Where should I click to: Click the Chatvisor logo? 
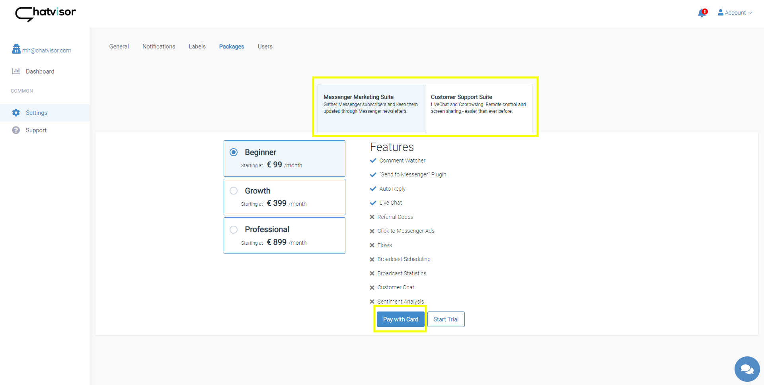click(45, 14)
